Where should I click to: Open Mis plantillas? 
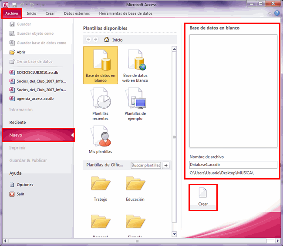pos(100,140)
